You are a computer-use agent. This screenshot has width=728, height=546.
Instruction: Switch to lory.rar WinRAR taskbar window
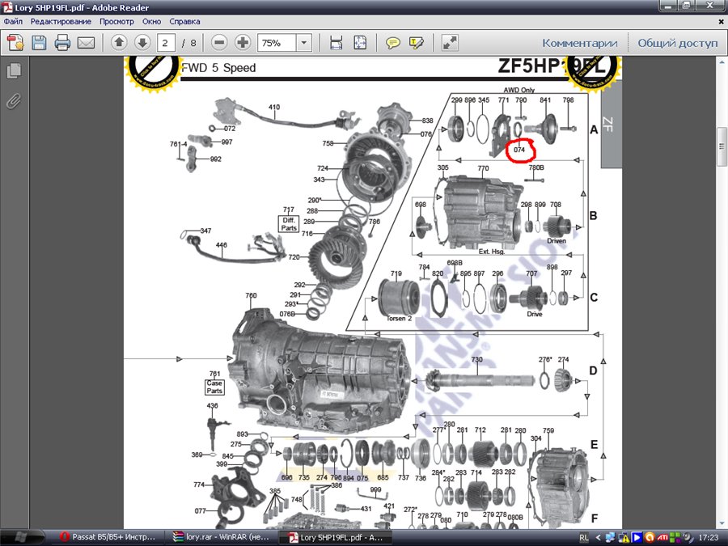[x=222, y=537]
